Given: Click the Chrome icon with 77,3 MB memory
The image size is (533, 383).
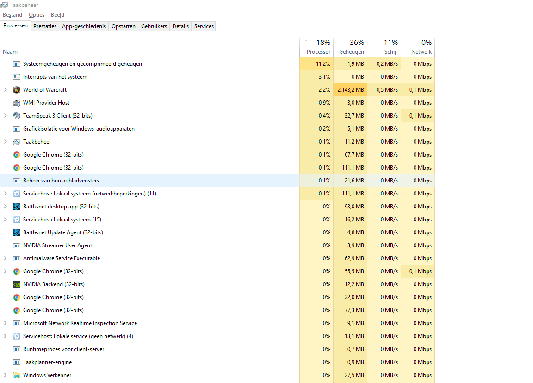Looking at the screenshot, I should pyautogui.click(x=16, y=310).
